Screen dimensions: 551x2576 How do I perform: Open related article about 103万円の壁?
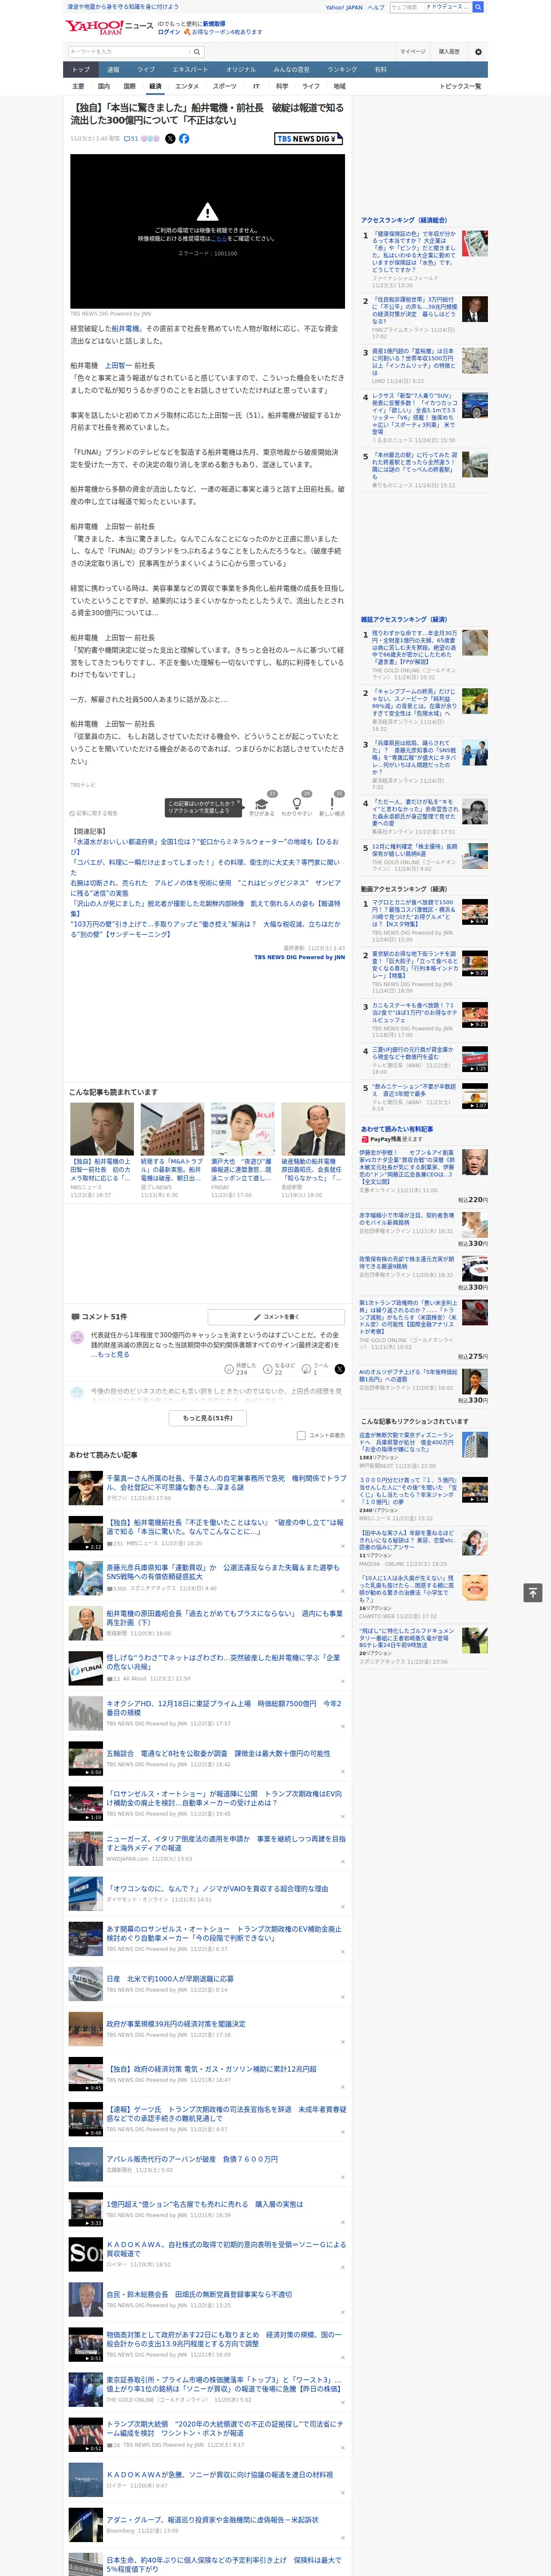click(x=205, y=929)
